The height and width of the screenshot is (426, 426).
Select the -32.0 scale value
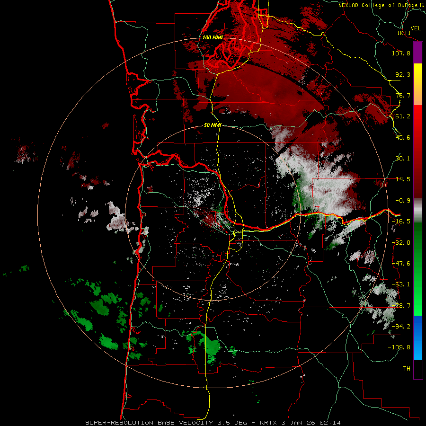point(401,243)
